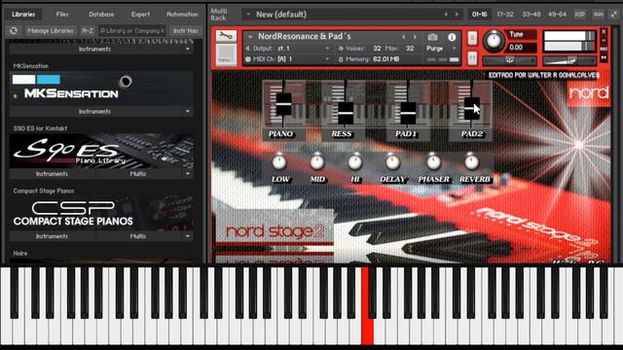The image size is (623, 350).
Task: Open S90 ES Multis button
Action: coord(138,174)
